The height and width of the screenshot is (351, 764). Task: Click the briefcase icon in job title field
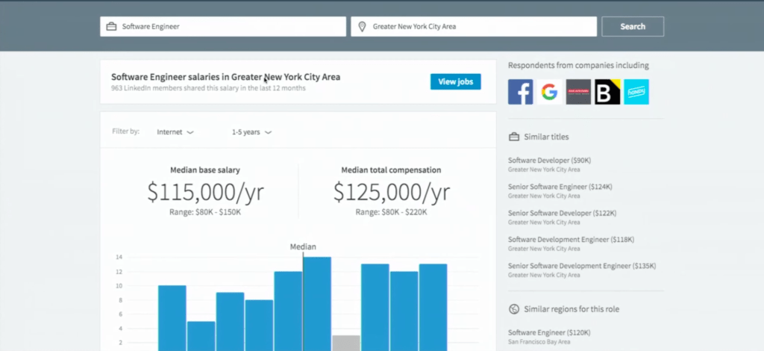[x=111, y=27]
